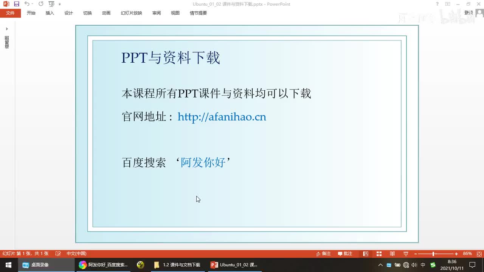484x272 pixels.
Task: Open the 1.2 课件与文档下载 folder window
Action: click(178, 265)
